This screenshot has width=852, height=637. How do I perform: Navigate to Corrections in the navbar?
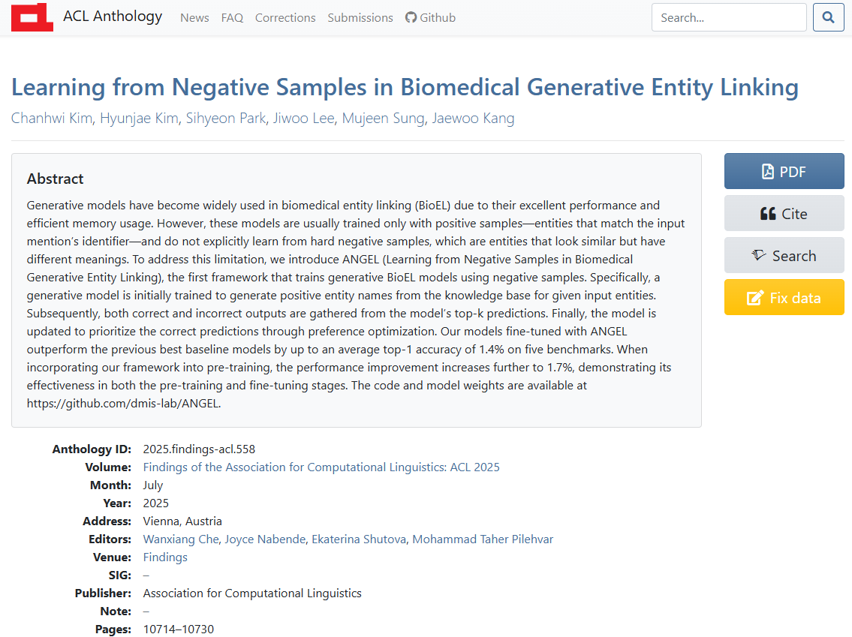tap(285, 17)
